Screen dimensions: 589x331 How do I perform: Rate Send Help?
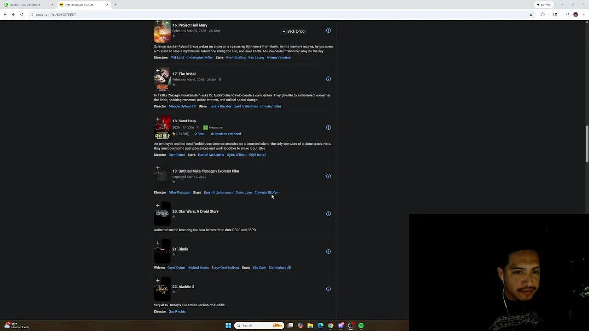pyautogui.click(x=199, y=134)
